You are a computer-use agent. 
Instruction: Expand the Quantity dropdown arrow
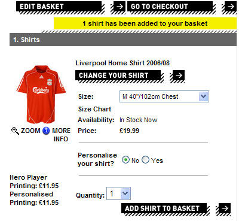pos(125,193)
